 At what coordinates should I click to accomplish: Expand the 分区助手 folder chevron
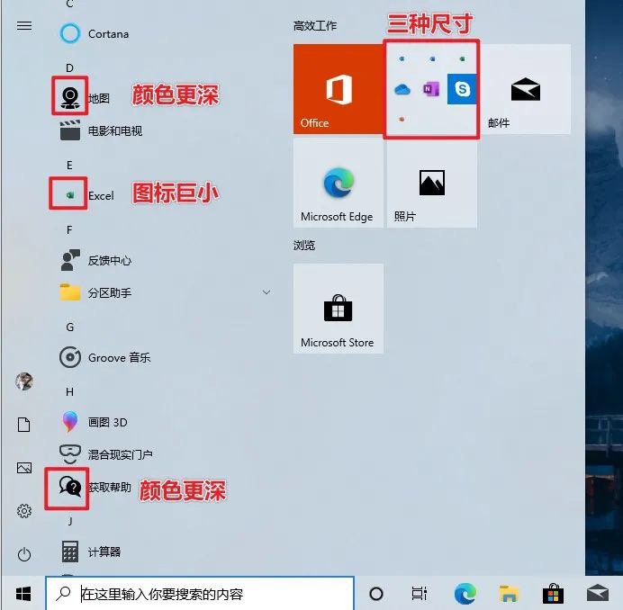click(x=266, y=292)
